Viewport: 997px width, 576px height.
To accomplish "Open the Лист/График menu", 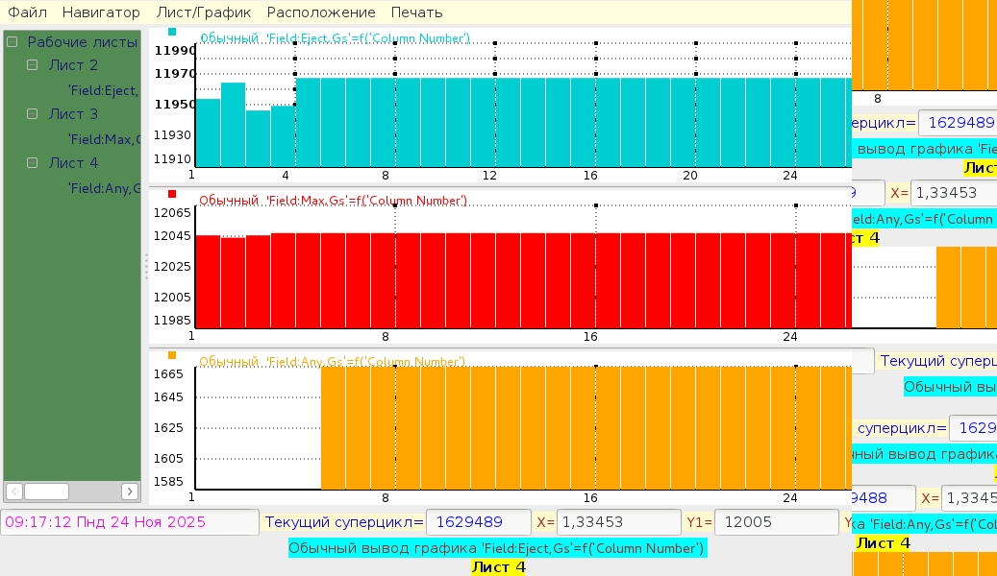I will coord(204,12).
